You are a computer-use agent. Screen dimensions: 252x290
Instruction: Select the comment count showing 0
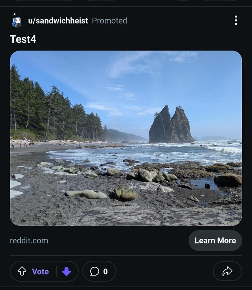105,271
